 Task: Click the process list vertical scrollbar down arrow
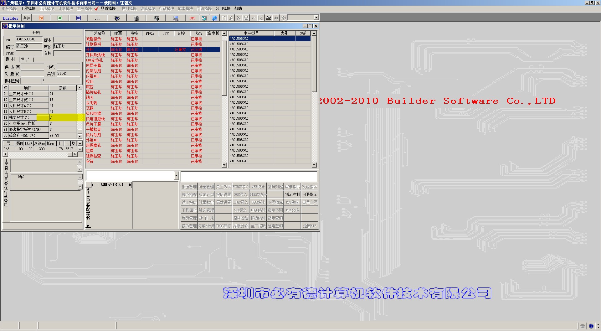coord(224,165)
